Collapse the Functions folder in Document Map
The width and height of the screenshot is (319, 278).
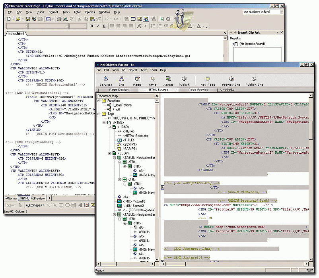click(x=99, y=101)
